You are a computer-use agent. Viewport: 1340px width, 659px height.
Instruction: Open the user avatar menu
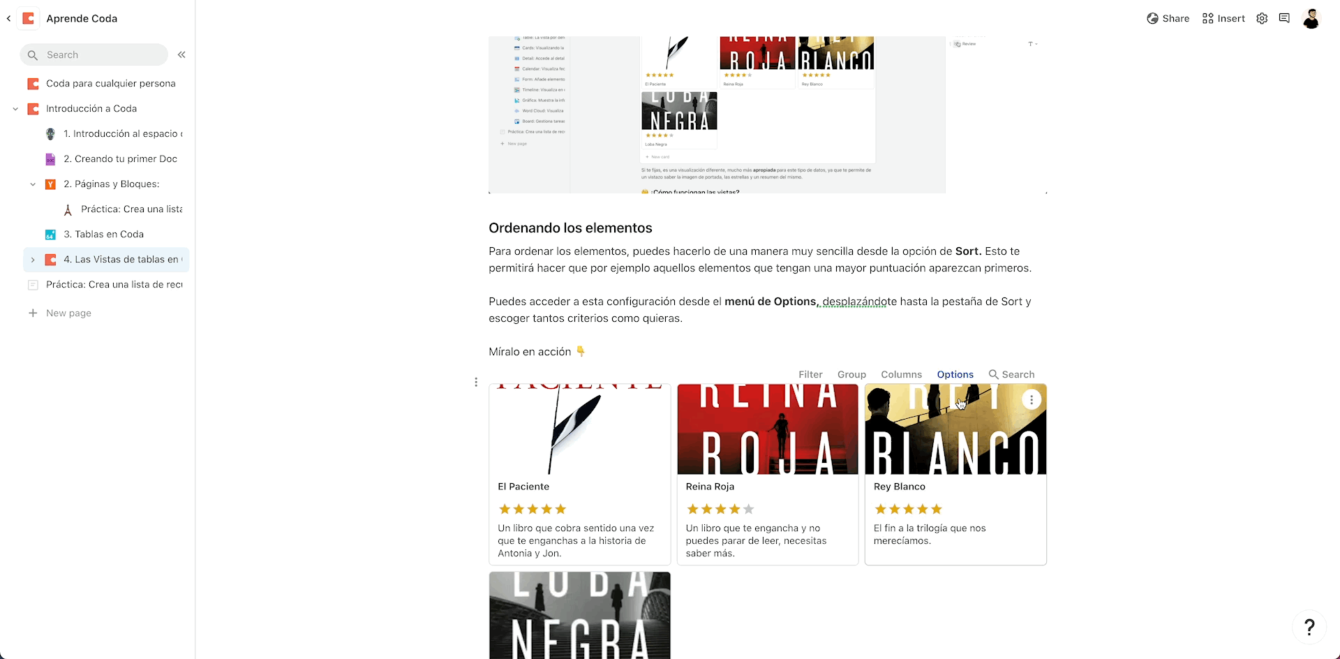[x=1311, y=19]
